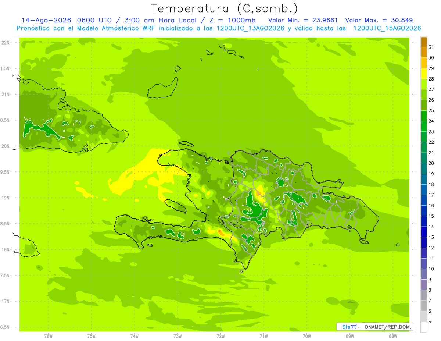The image size is (441, 341).
Task: Click the "13" label on the color legend
Action: click(x=431, y=237)
